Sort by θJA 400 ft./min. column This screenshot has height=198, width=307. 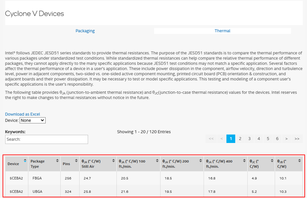pyautogui.click(x=244, y=160)
